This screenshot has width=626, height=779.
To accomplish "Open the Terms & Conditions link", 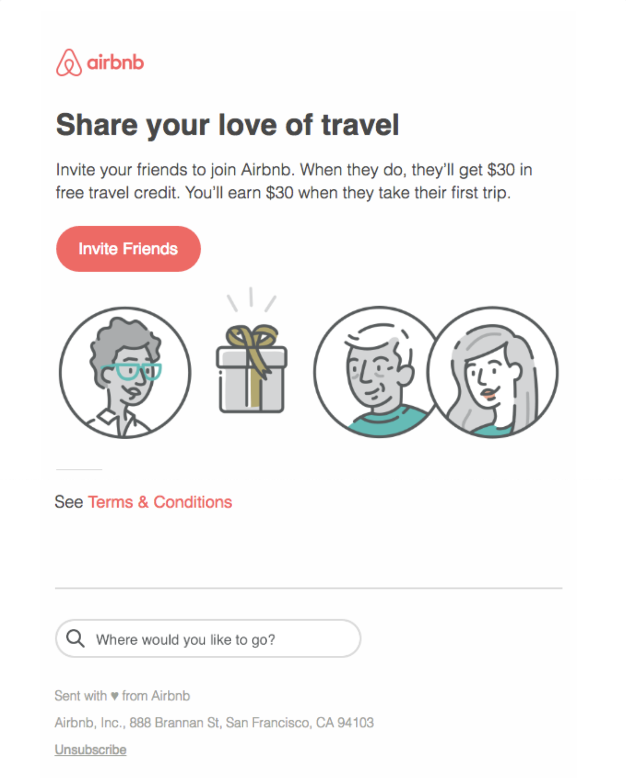I will (159, 501).
